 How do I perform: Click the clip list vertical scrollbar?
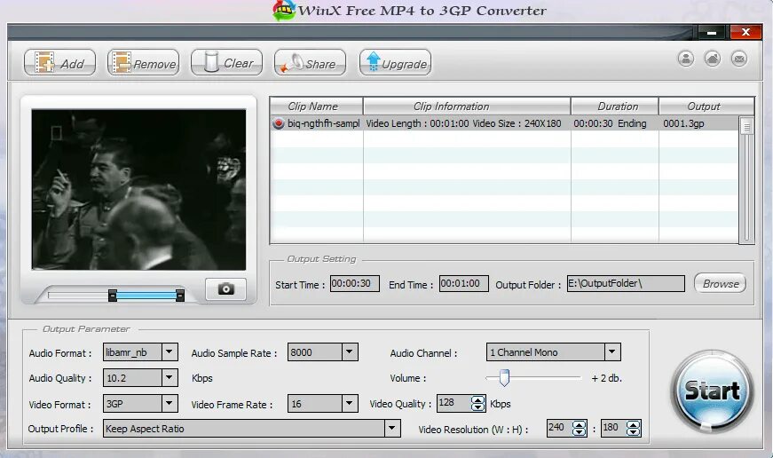click(746, 179)
